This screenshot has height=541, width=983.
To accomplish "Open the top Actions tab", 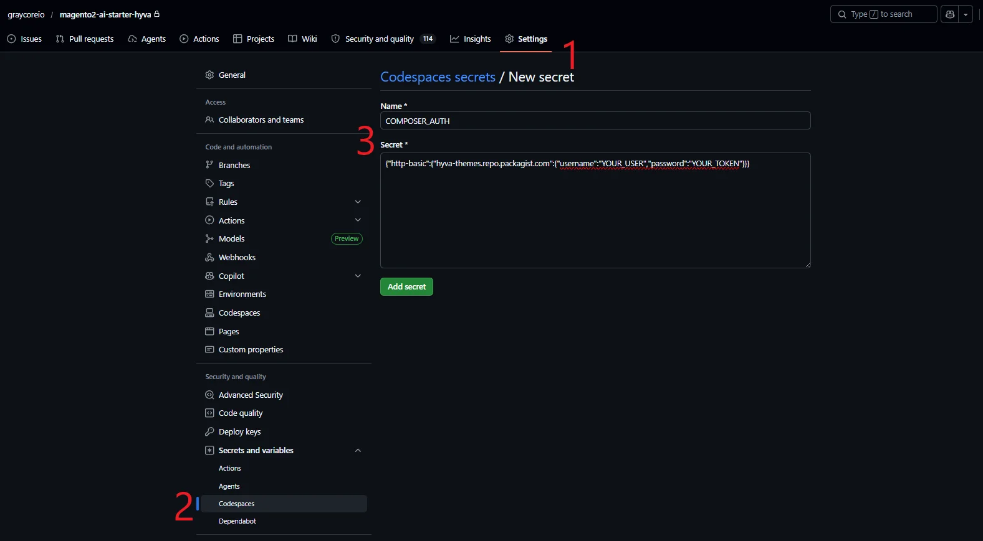I will (x=199, y=39).
